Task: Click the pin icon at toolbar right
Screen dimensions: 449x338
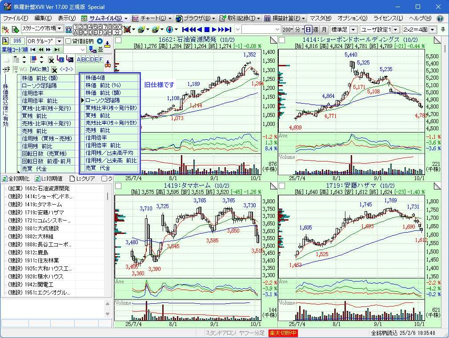Action: [x=443, y=29]
